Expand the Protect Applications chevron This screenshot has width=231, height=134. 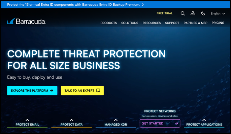(x=204, y=120)
